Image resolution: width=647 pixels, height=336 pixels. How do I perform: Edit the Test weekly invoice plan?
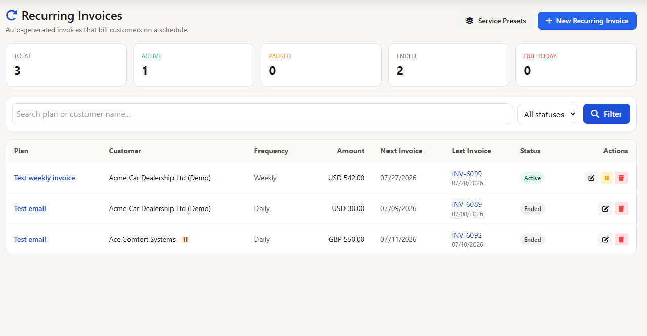pyautogui.click(x=592, y=178)
